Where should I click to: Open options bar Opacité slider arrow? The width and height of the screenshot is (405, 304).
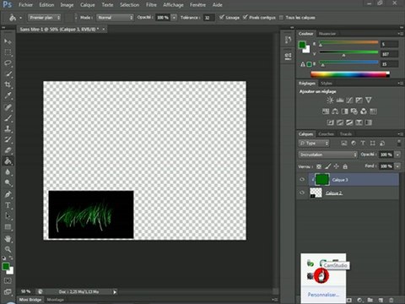click(174, 18)
